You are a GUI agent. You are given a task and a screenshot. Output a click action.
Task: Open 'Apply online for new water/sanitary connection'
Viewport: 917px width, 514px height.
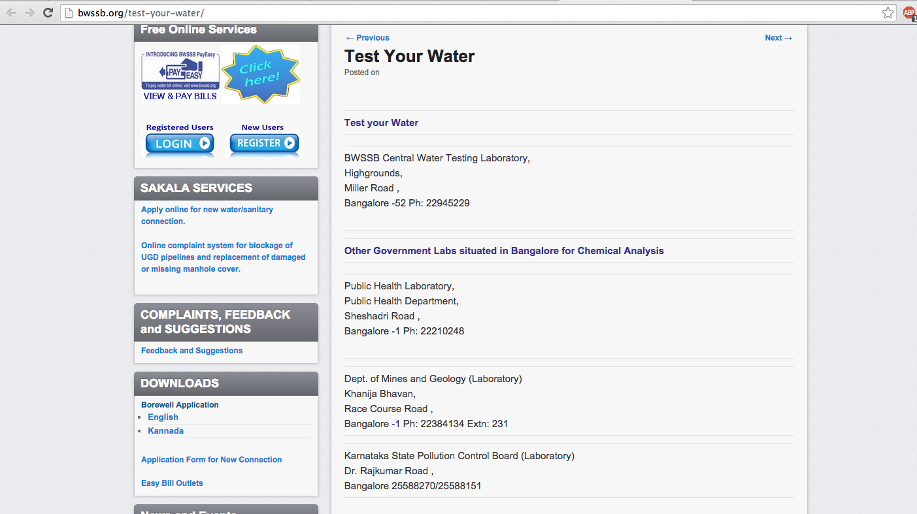click(x=207, y=216)
